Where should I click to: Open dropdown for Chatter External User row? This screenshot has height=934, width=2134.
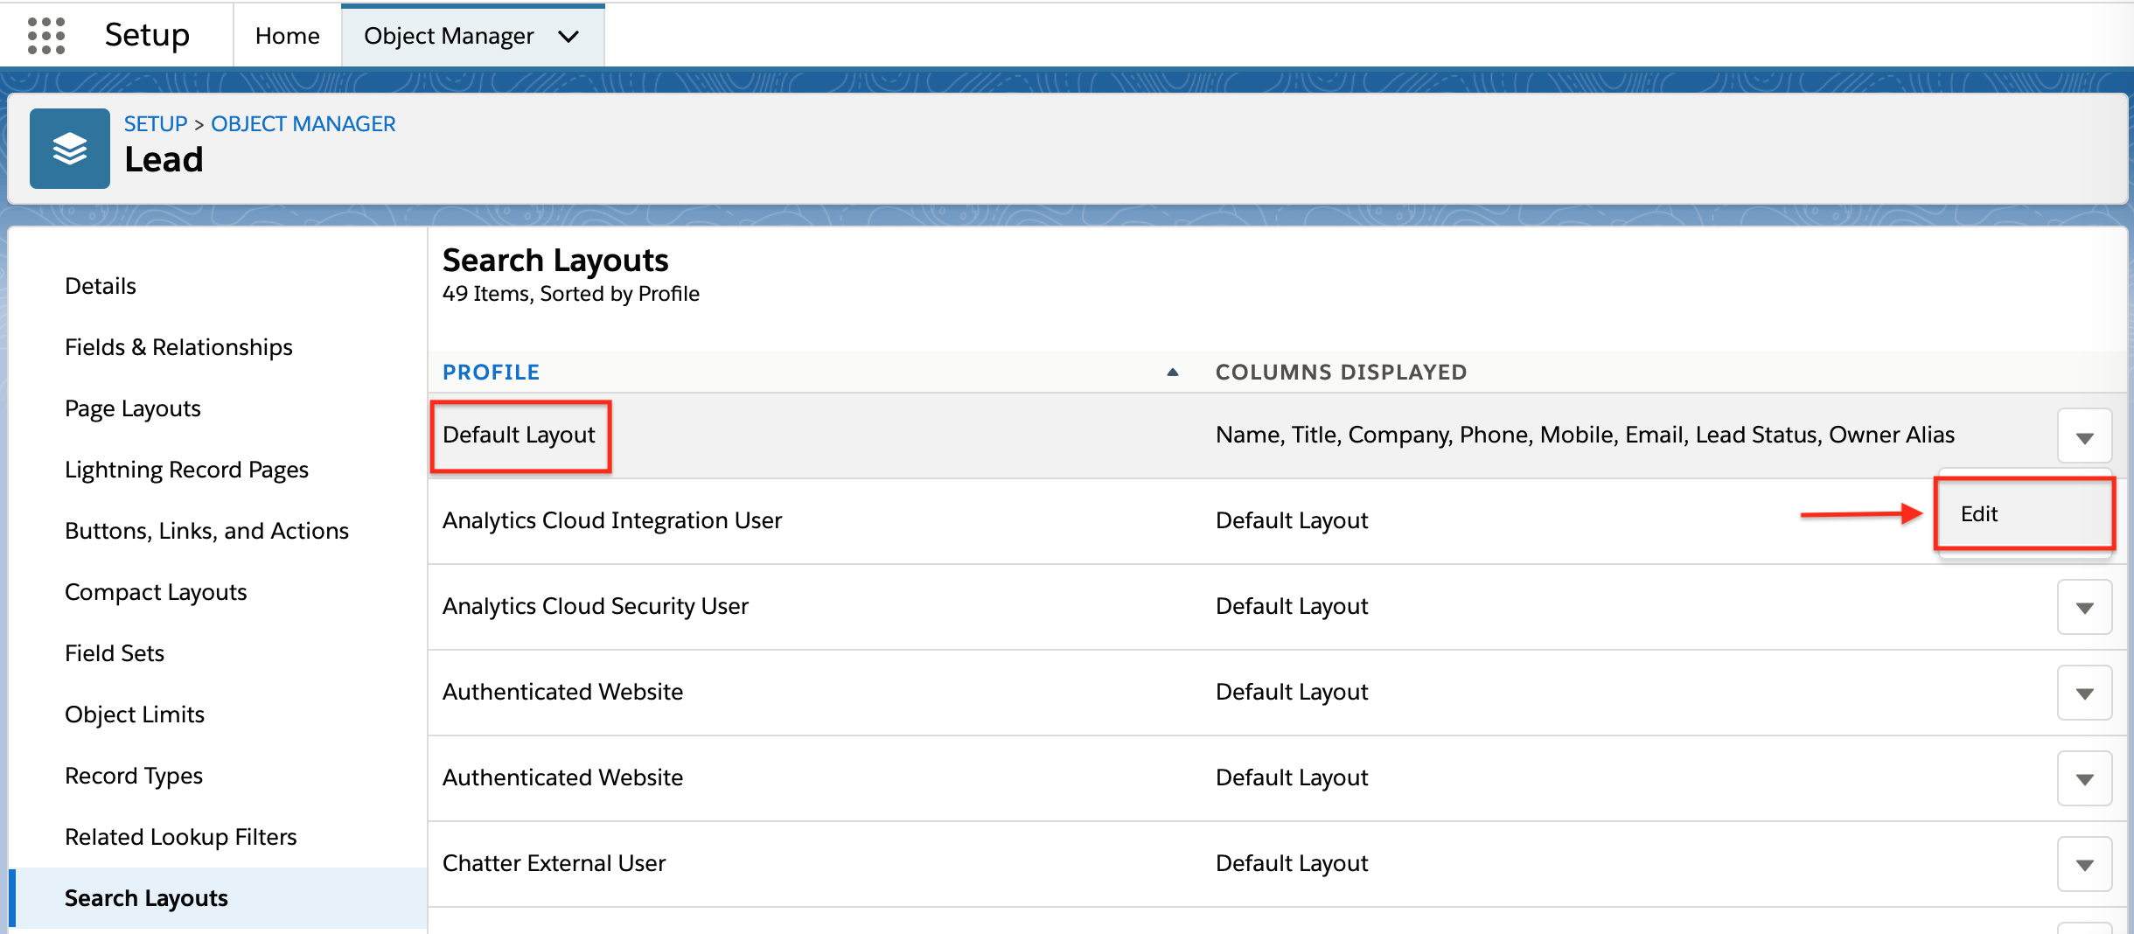[x=2084, y=864]
